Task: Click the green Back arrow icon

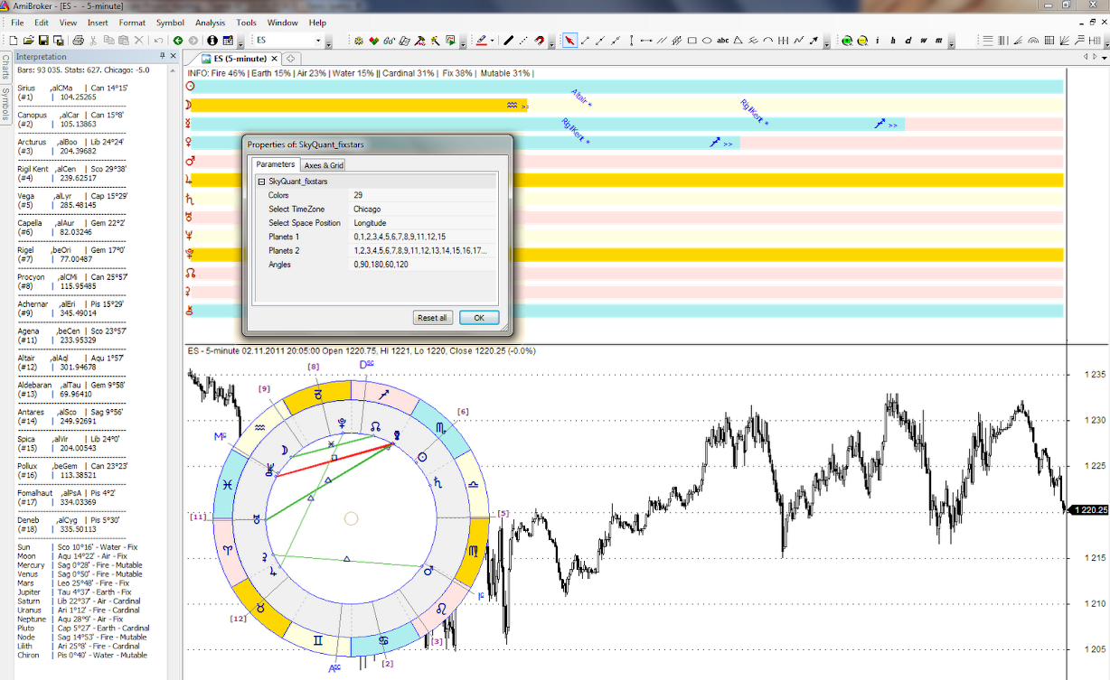Action: point(178,41)
